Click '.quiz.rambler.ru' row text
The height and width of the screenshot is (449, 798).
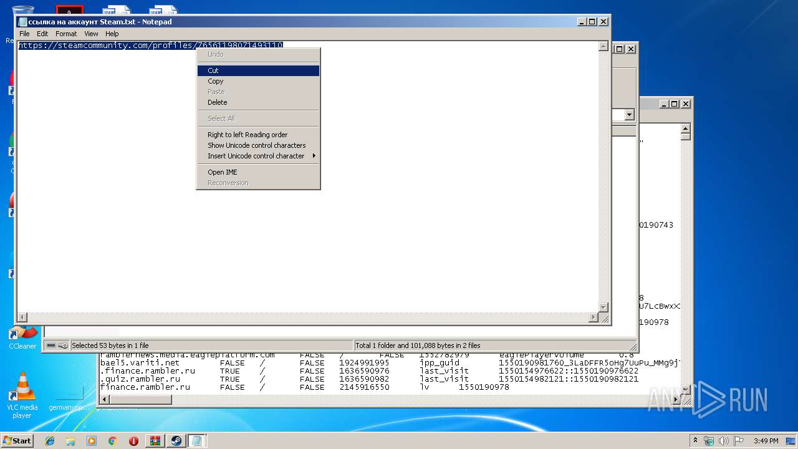click(140, 379)
